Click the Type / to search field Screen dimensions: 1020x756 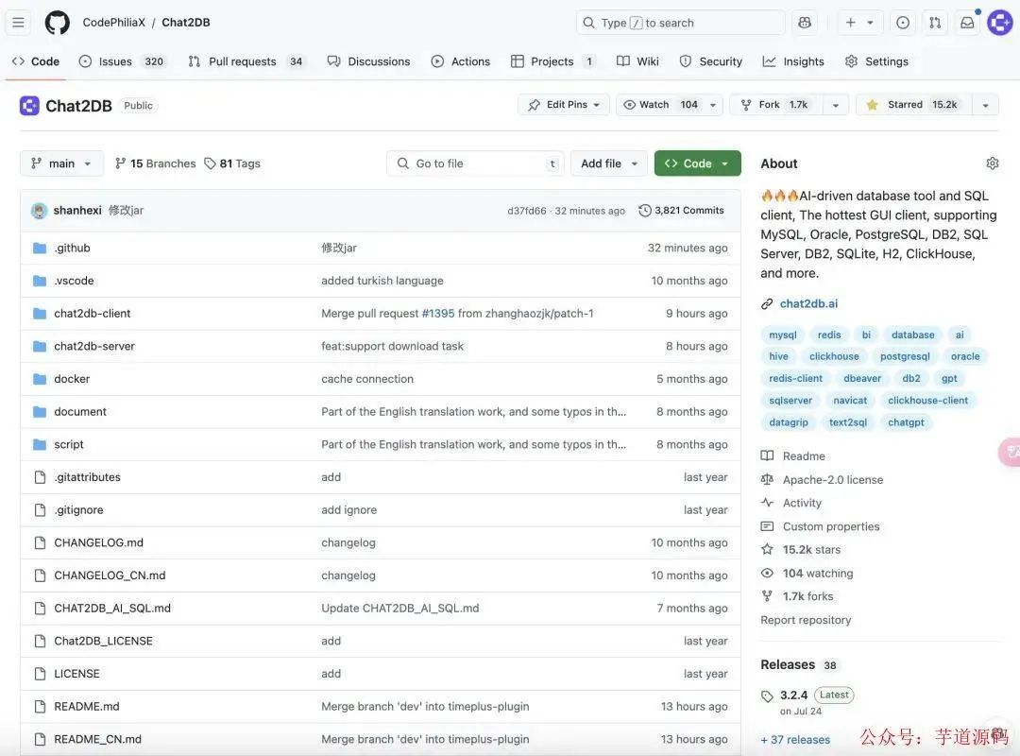[680, 23]
